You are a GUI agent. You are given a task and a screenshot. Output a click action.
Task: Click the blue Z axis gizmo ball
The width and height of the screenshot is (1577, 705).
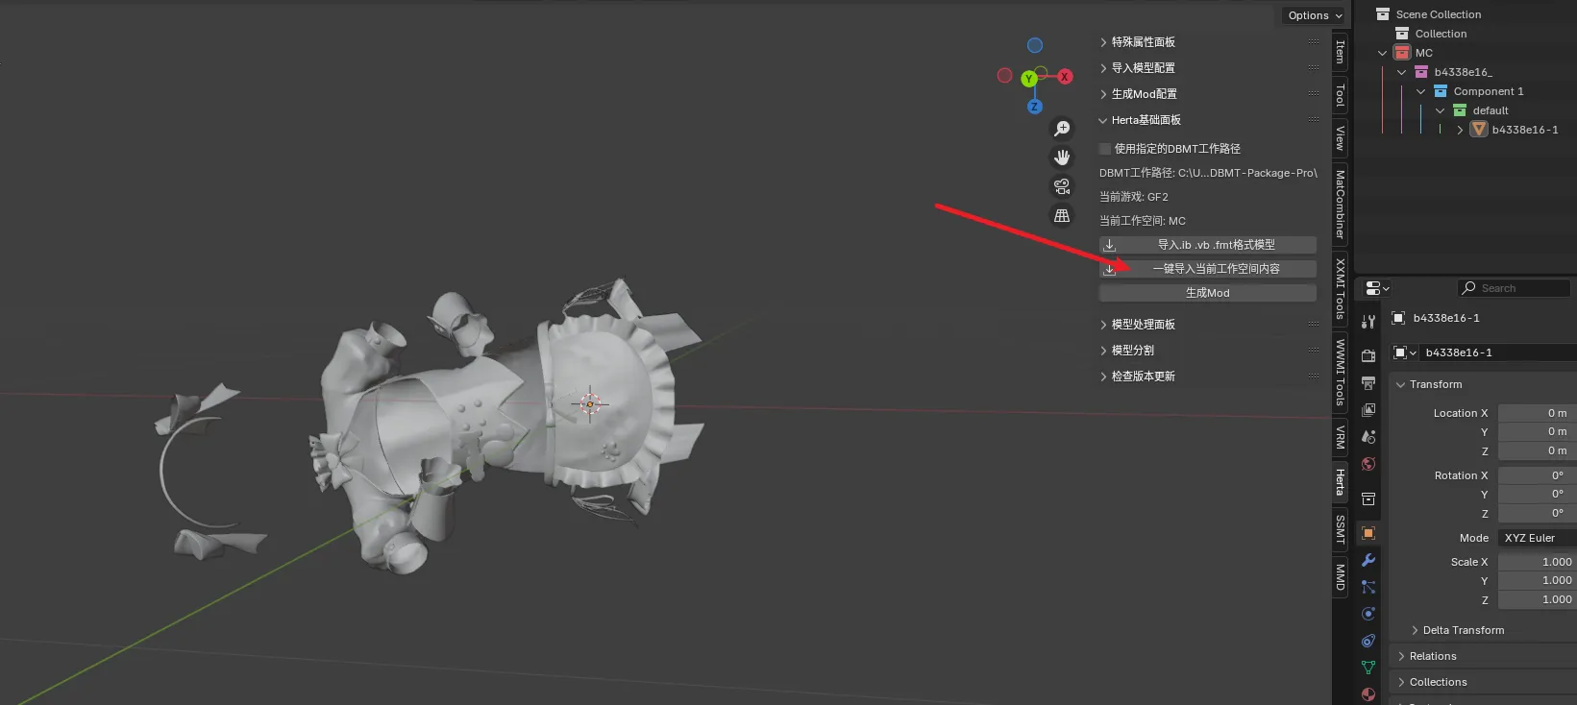coord(1035,106)
